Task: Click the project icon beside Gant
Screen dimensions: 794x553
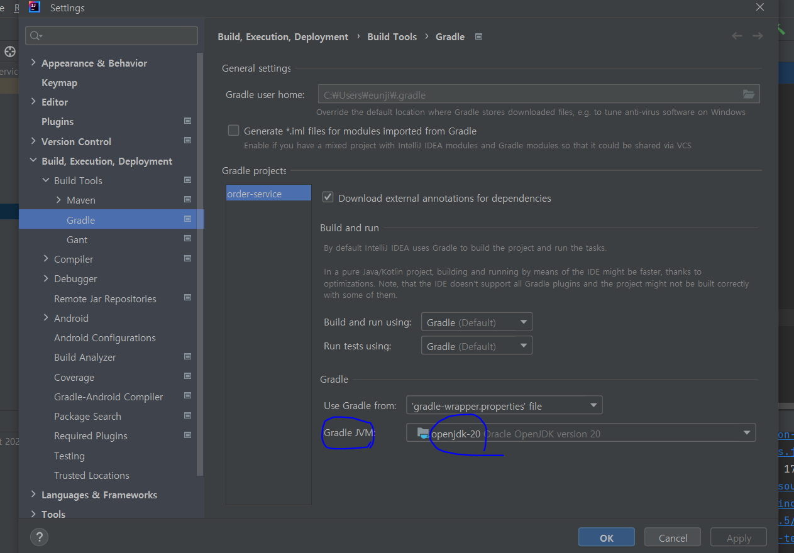Action: point(187,239)
